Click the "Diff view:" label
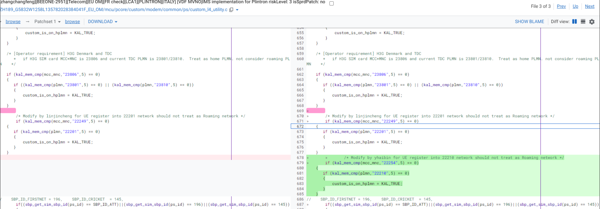 click(x=560, y=21)
